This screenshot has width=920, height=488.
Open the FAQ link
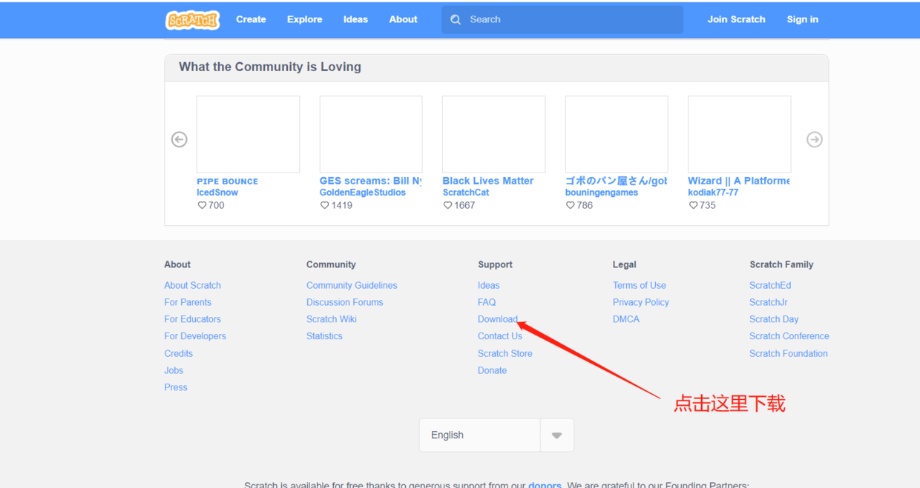click(487, 302)
